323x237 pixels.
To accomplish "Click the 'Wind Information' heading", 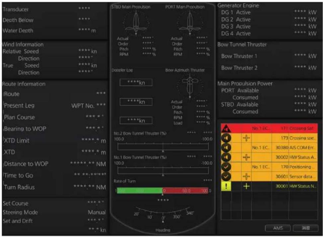I will tap(23, 44).
